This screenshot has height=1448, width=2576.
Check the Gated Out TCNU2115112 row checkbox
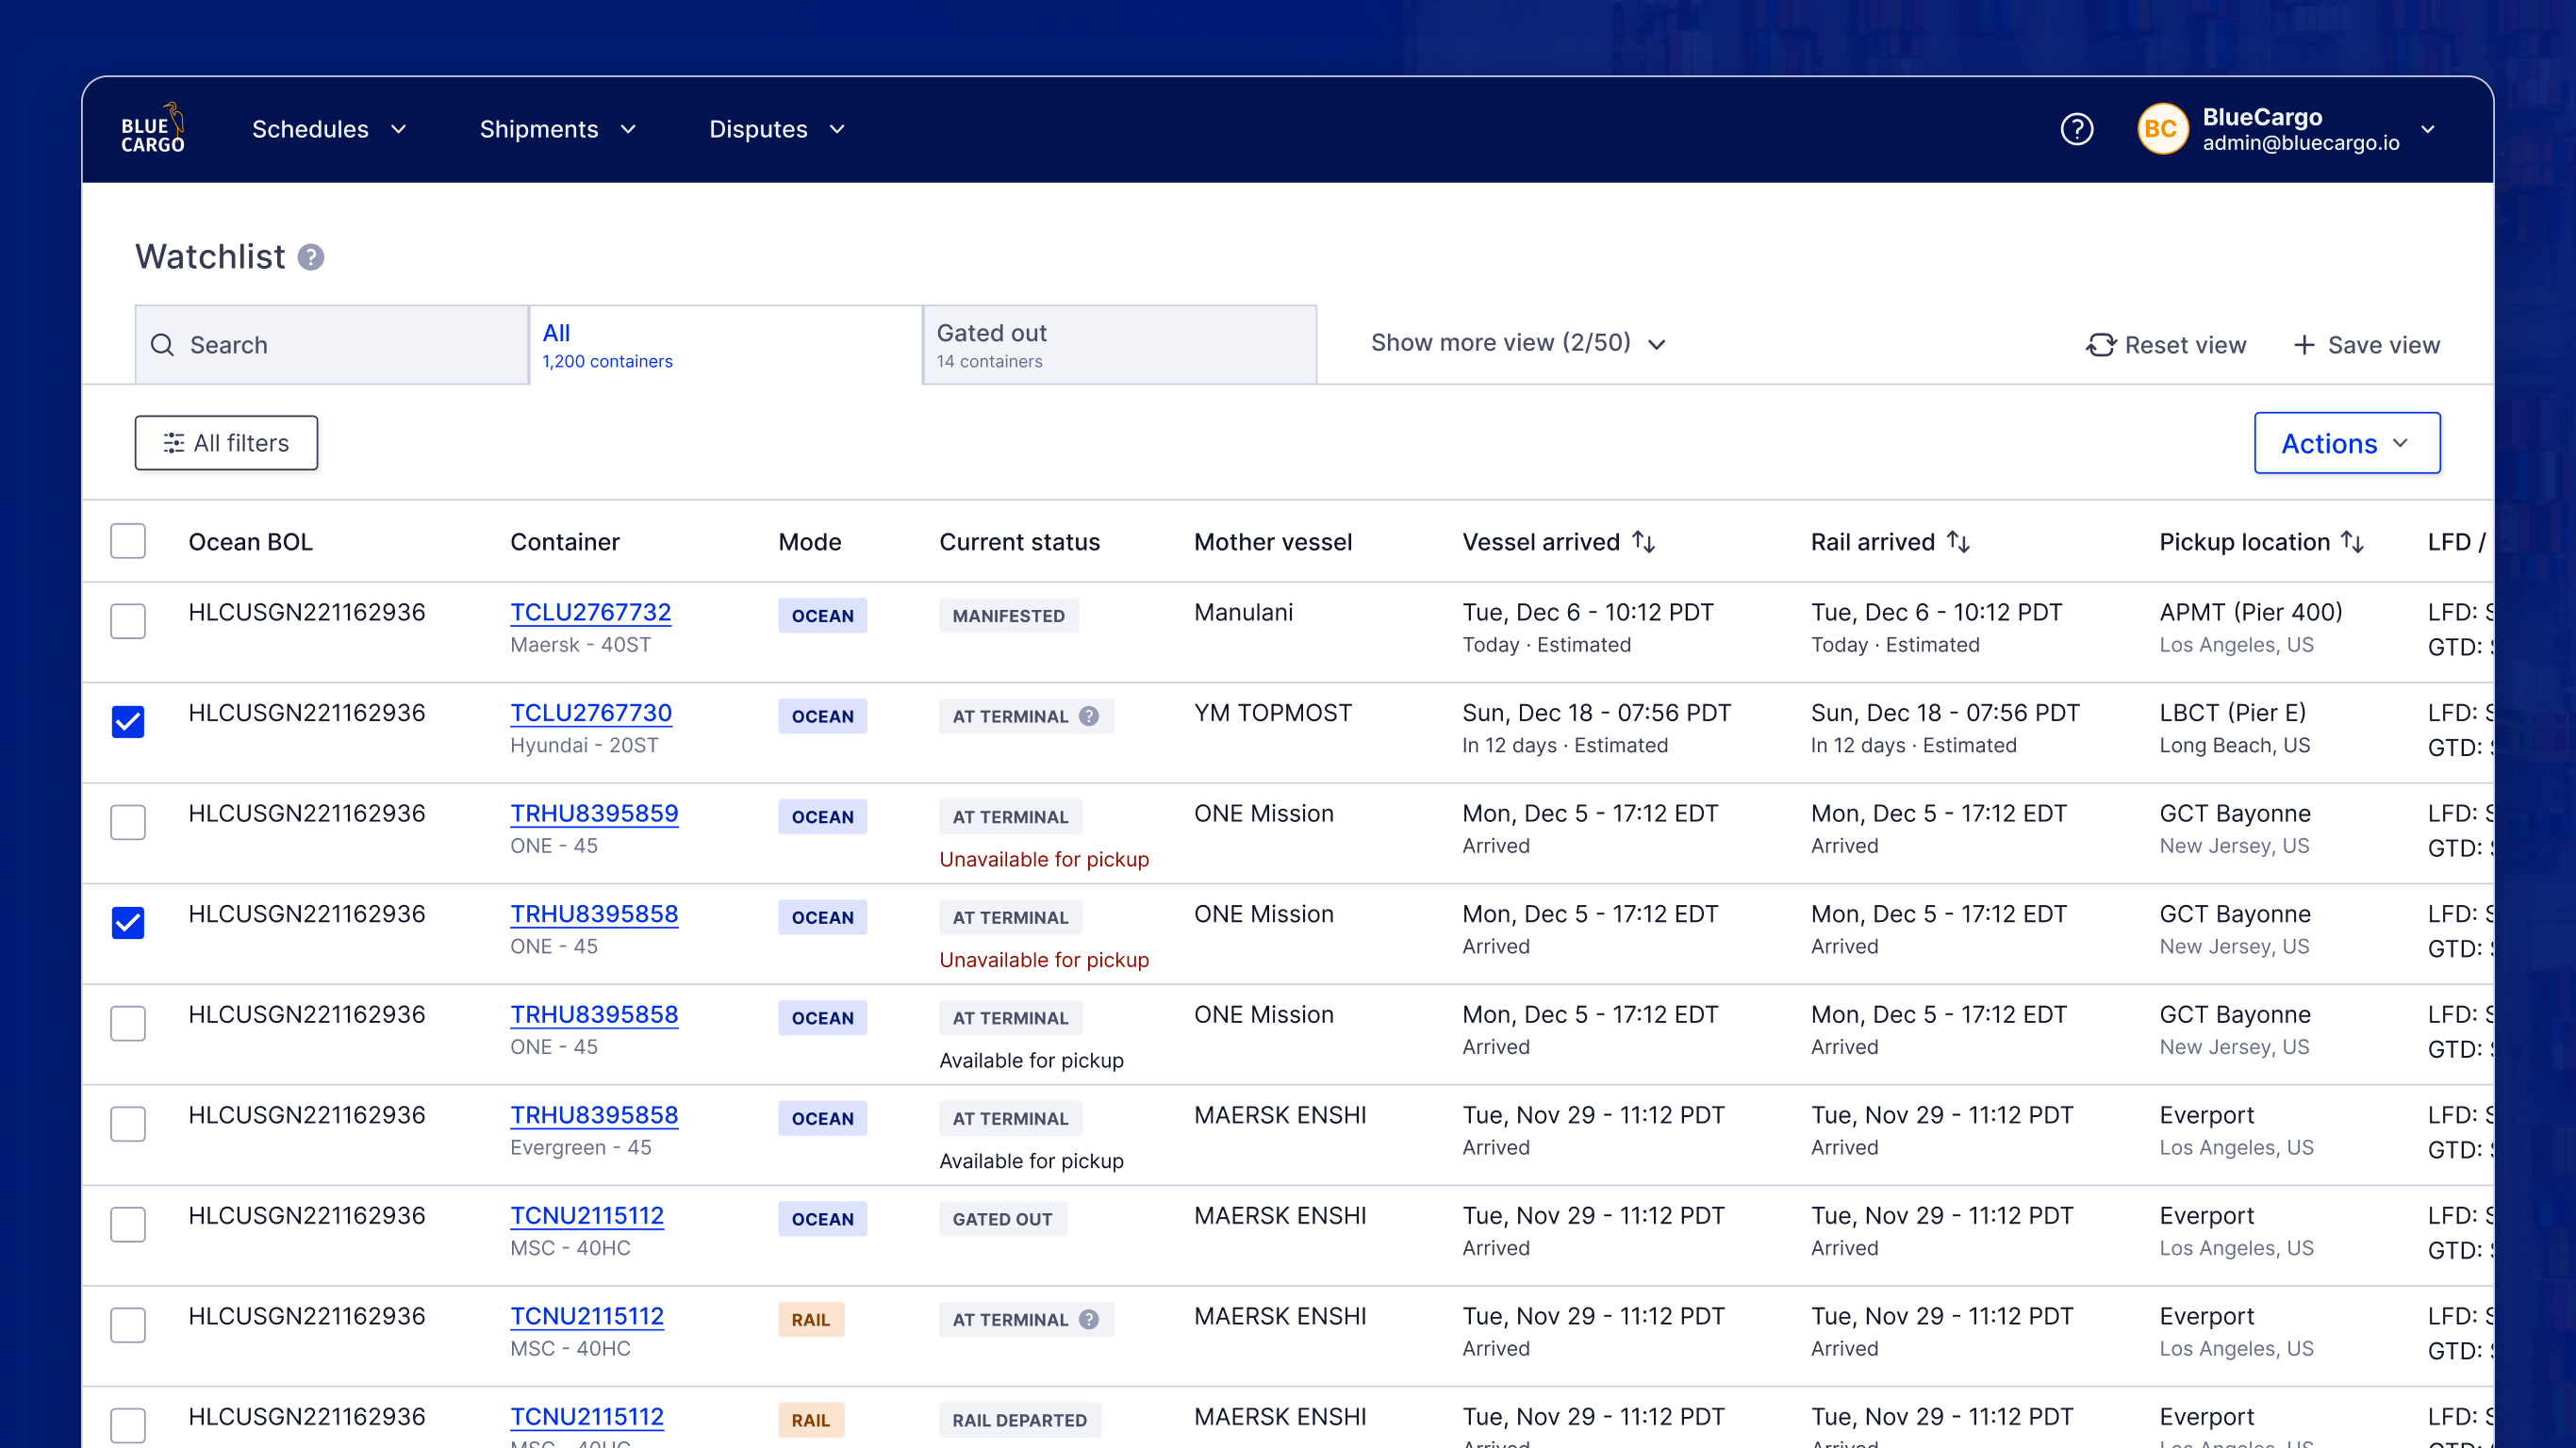tap(128, 1224)
